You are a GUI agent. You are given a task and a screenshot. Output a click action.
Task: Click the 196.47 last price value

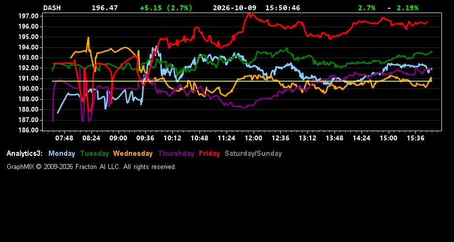pyautogui.click(x=105, y=8)
